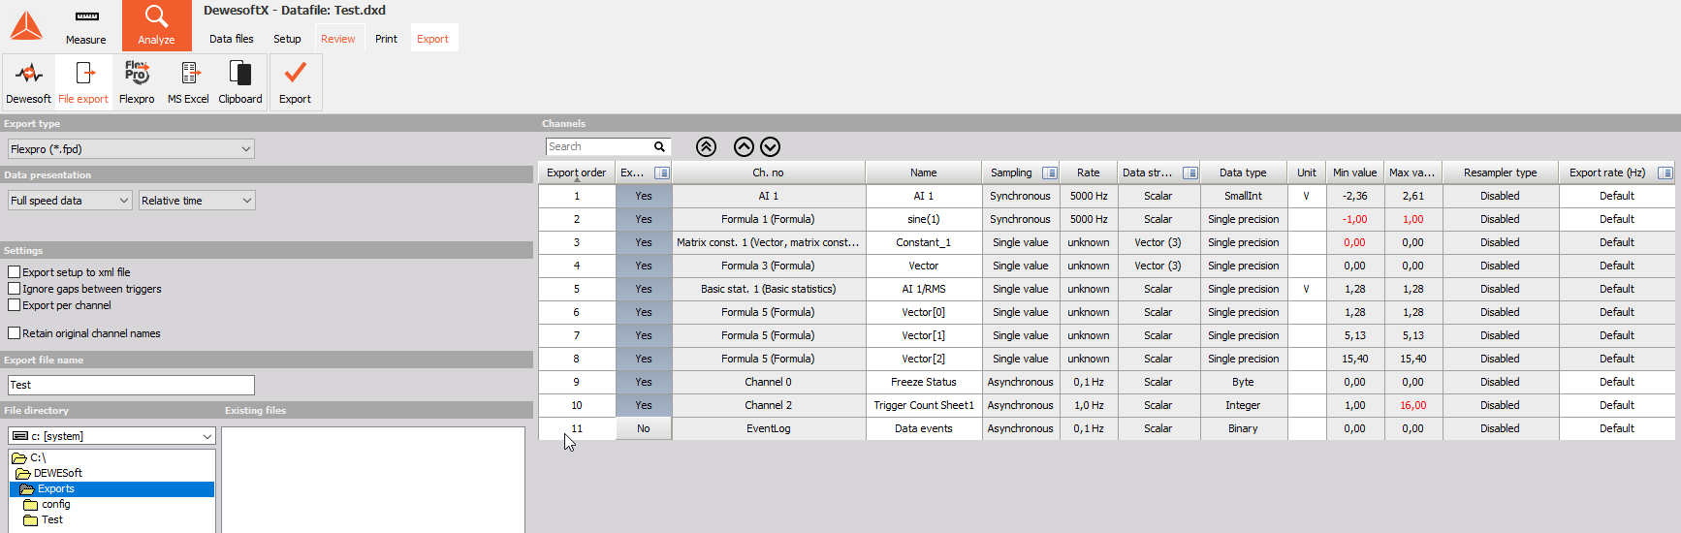Click Export rate Default for AI 1
1681x533 pixels.
[1617, 196]
